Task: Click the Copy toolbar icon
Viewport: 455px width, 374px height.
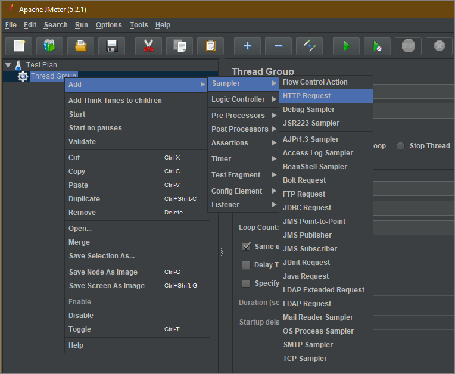Action: coord(180,46)
